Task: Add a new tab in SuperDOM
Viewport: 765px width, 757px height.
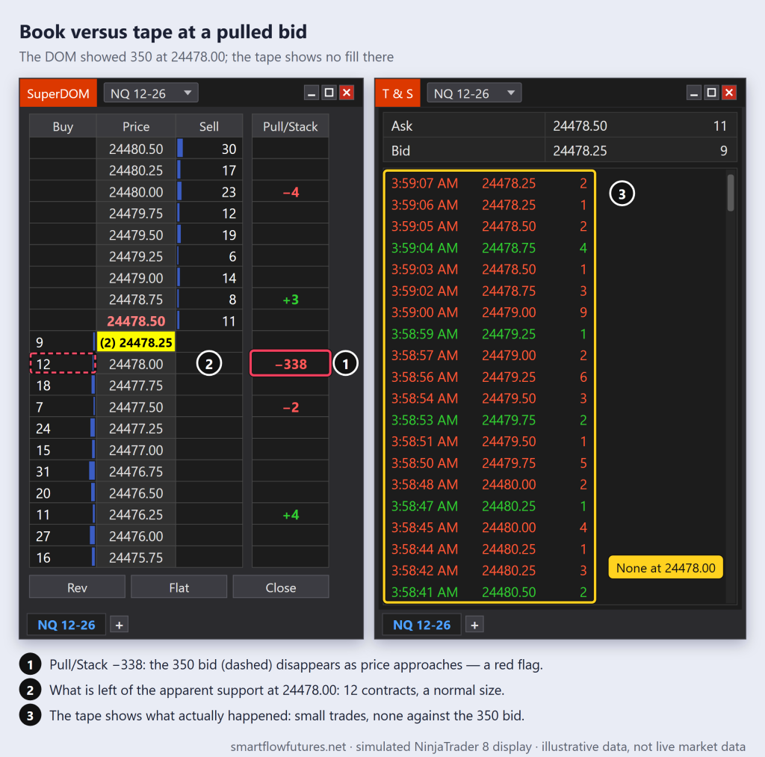Action: [119, 625]
